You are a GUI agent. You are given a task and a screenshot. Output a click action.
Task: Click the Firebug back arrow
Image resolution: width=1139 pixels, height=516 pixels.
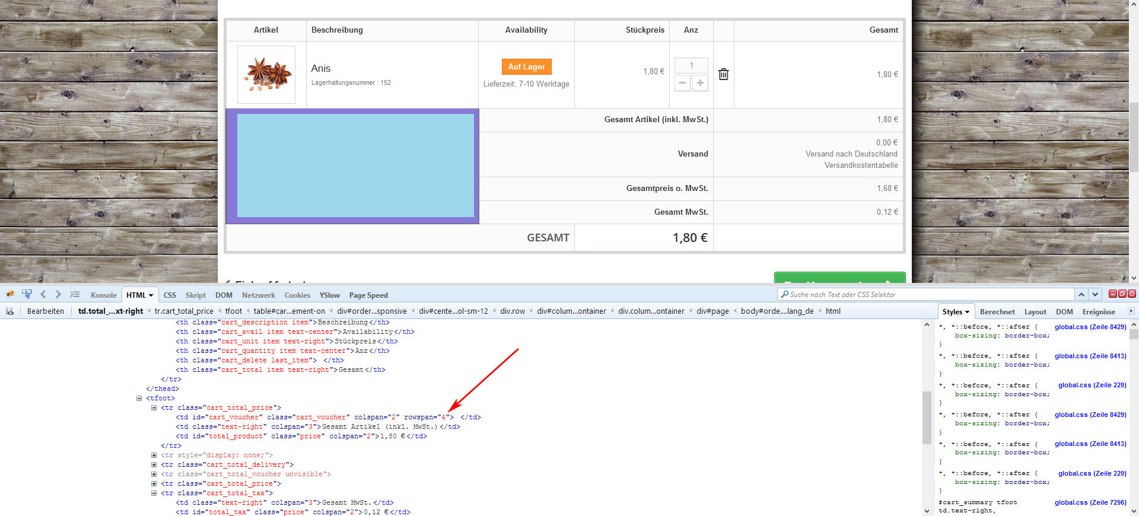(x=43, y=294)
